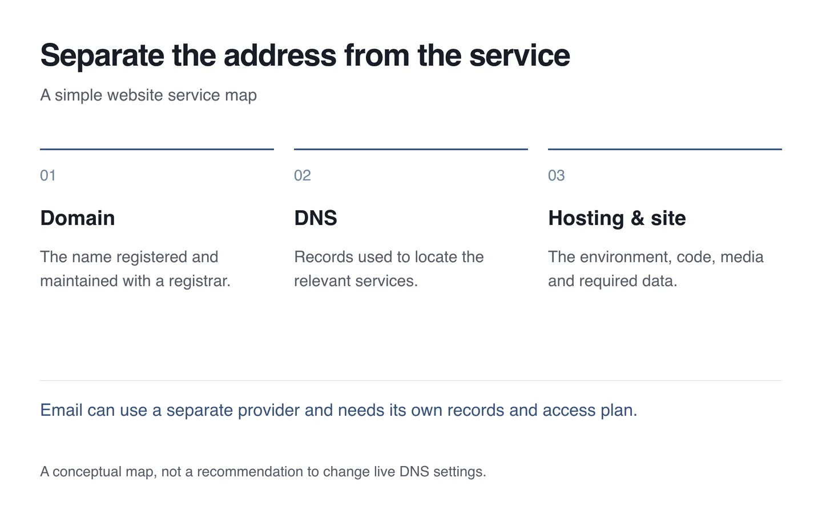Select the "Domain" card title

(x=78, y=218)
